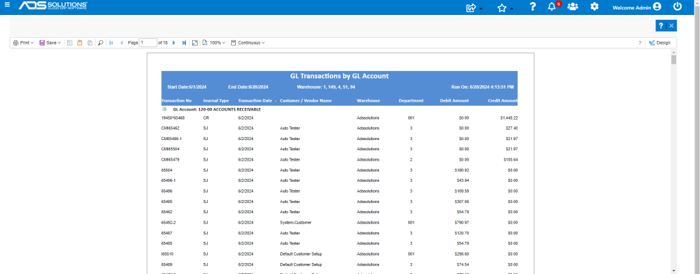Open the Find magnifier tool
Image resolution: width=700 pixels, height=274 pixels.
[x=100, y=43]
